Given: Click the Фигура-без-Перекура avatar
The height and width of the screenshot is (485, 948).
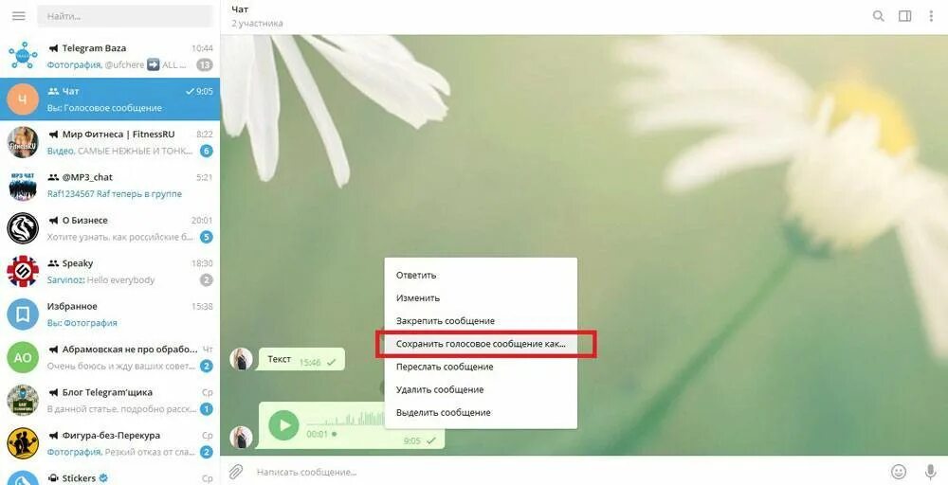Looking at the screenshot, I should coord(23,443).
